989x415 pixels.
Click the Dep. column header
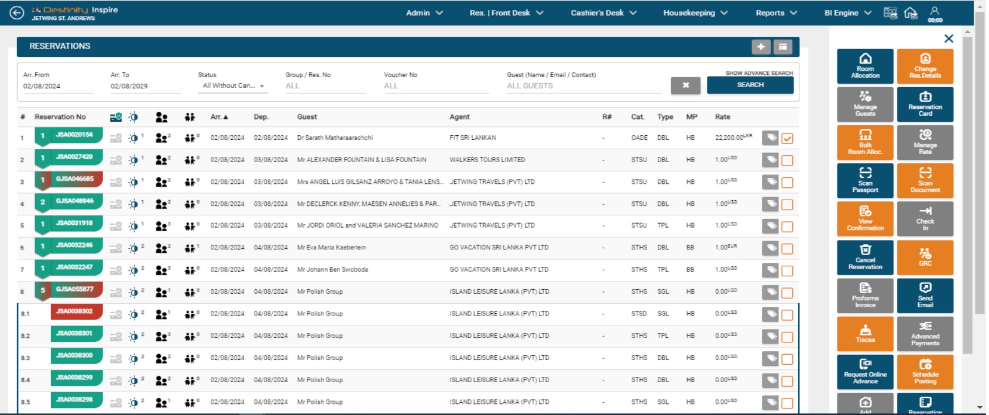[x=261, y=117]
